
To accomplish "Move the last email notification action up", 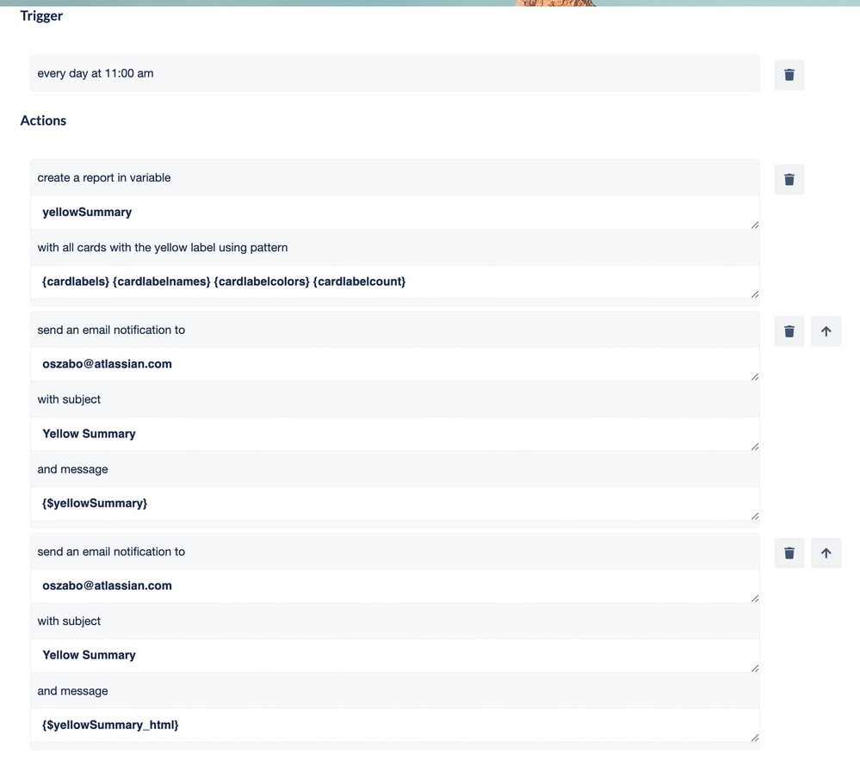I will tap(826, 553).
